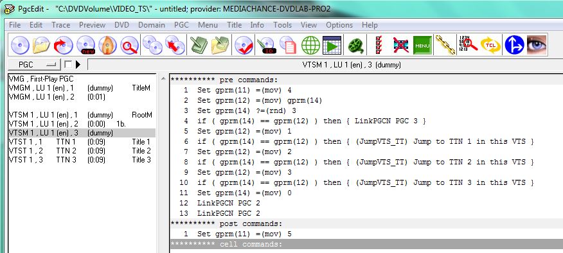Click the cell commands header row

[366, 245]
